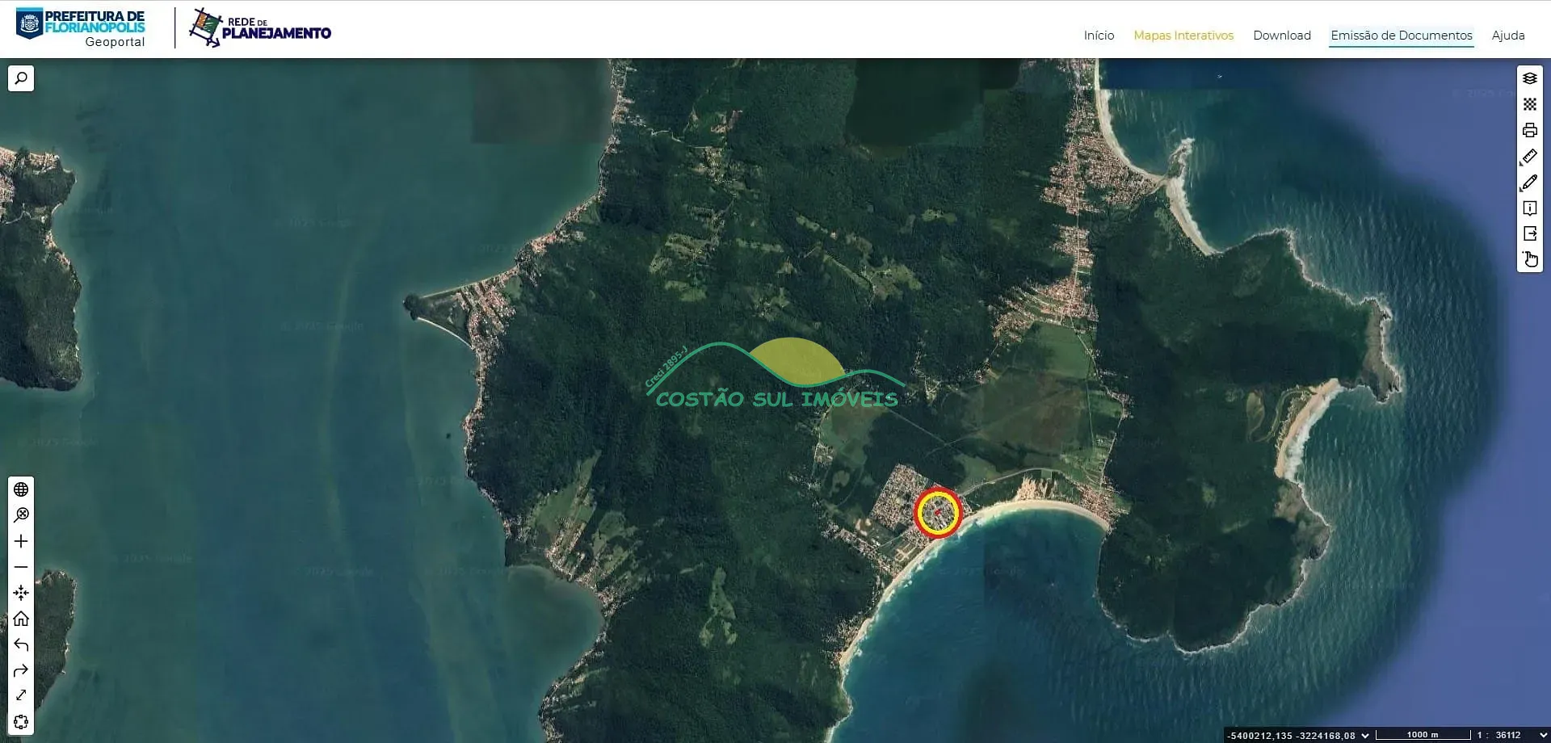Open Mapas Interativos menu
The width and height of the screenshot is (1551, 743).
[x=1183, y=36]
